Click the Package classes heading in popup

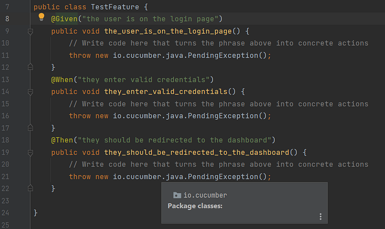click(x=195, y=206)
